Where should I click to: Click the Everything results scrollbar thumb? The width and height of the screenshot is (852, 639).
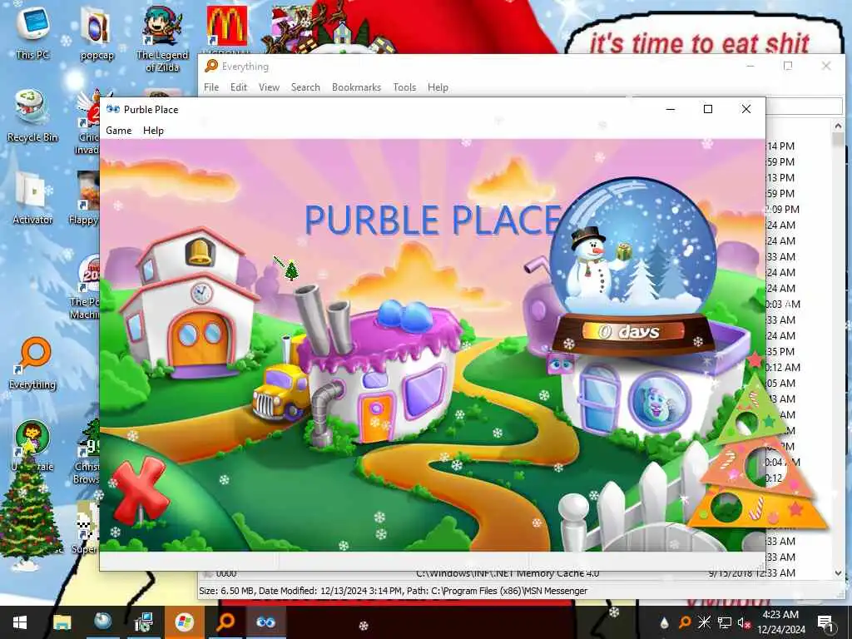tap(838, 139)
